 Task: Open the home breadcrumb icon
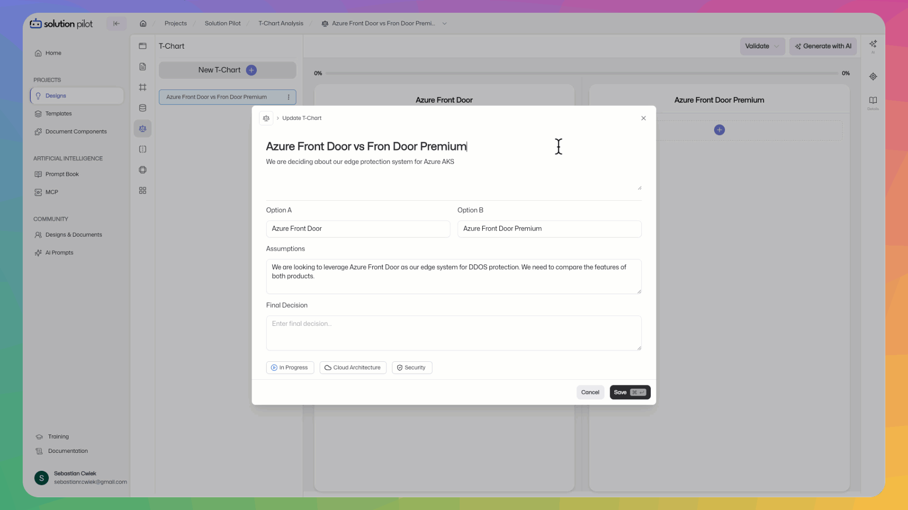[x=143, y=24]
